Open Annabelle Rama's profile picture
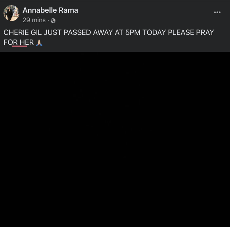Screen dimensions: 230x227 (x=11, y=13)
